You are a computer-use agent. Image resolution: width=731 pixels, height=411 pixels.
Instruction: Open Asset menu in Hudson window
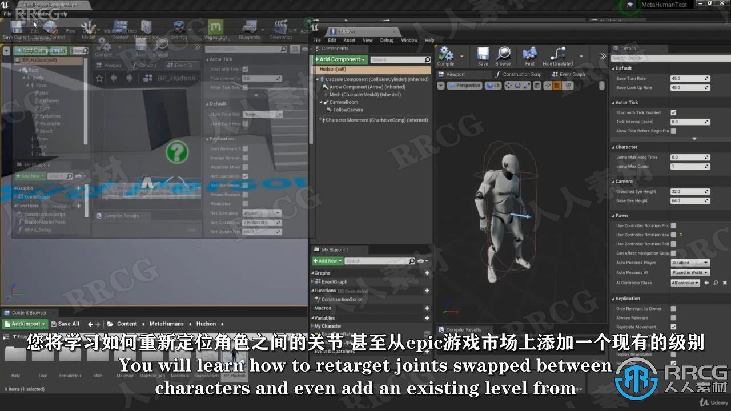tap(350, 41)
